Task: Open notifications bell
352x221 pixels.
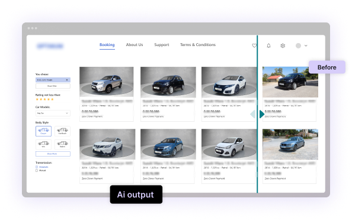Action: [x=268, y=45]
